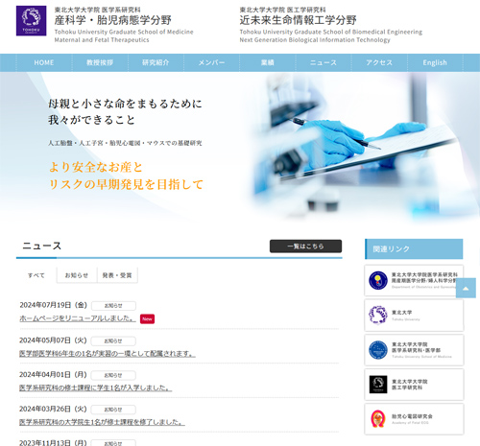Open the 研究紹介 menu item
480x446 pixels.
point(156,62)
